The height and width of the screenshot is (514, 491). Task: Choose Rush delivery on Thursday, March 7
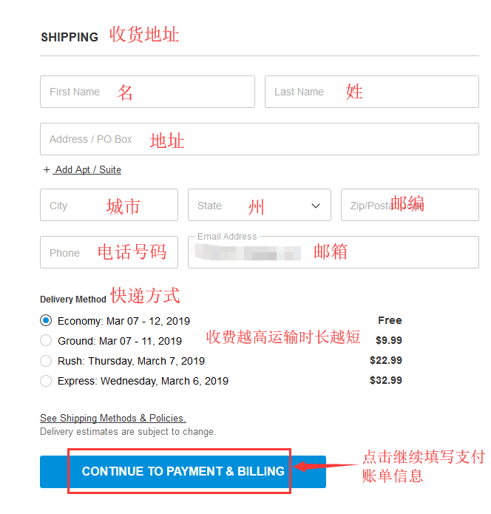(x=46, y=361)
